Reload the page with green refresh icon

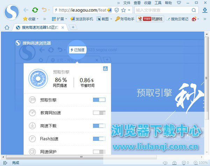click(35, 10)
